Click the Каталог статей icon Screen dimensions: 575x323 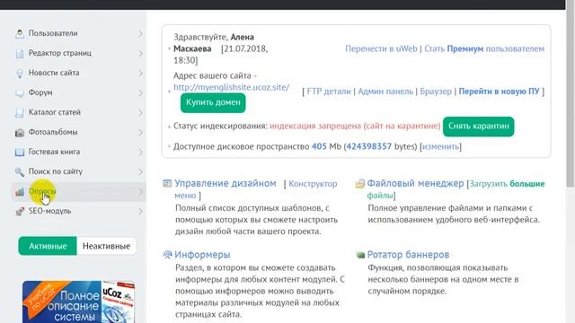click(x=20, y=113)
